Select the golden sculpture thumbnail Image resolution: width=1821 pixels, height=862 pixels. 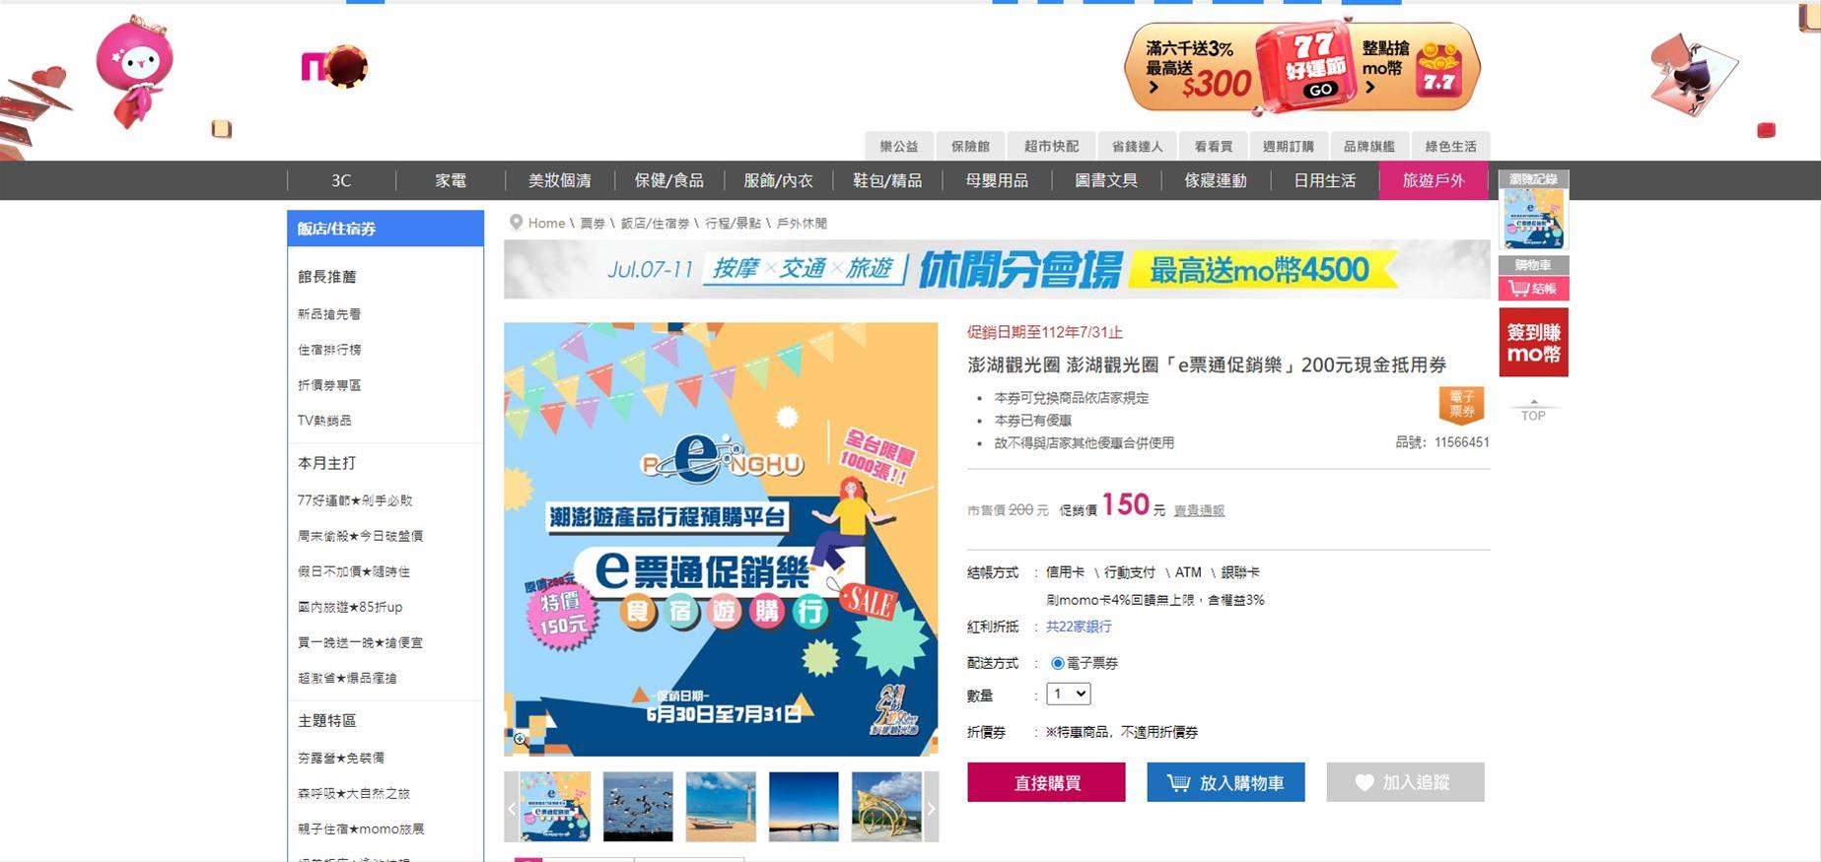886,807
